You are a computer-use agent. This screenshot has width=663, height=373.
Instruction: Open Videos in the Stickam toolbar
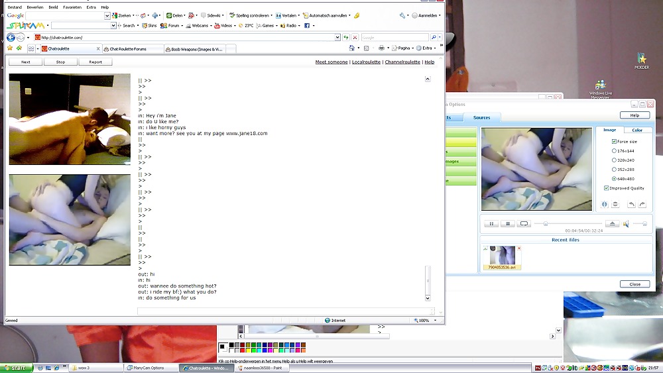coord(223,26)
